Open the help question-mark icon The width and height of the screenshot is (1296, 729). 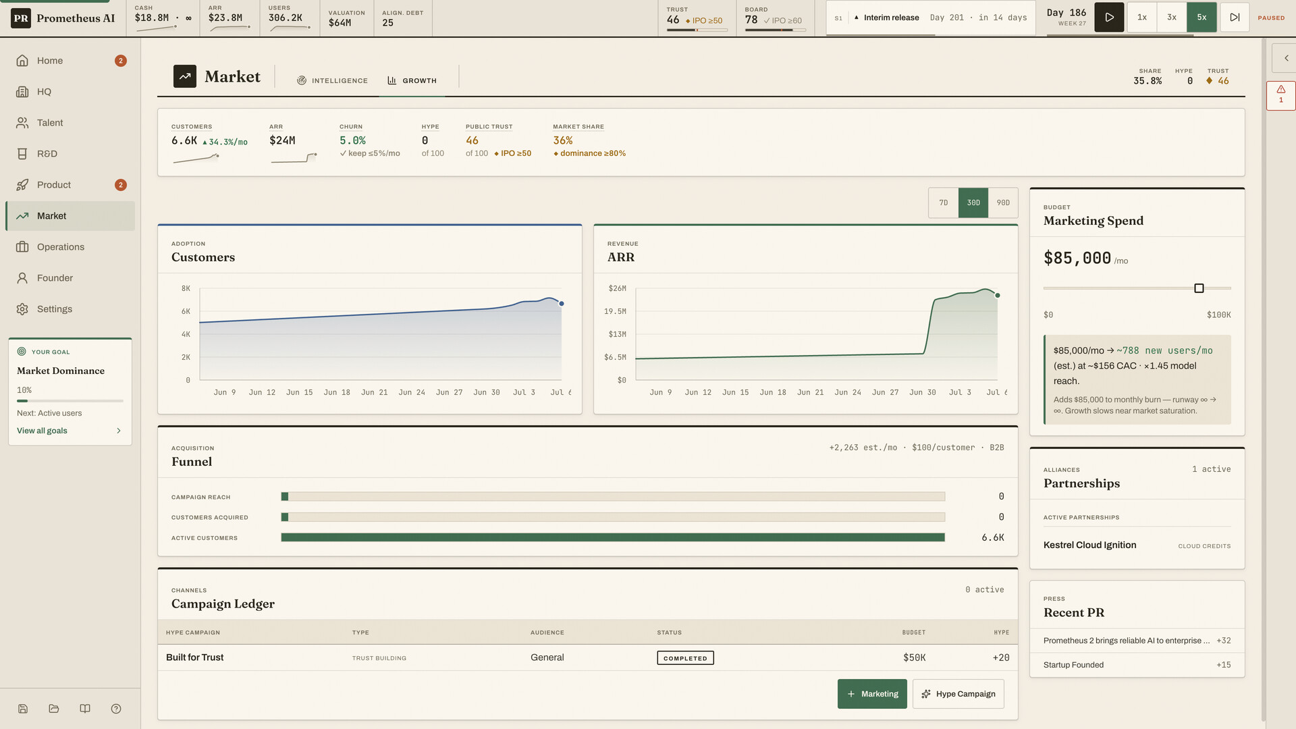[x=116, y=709]
